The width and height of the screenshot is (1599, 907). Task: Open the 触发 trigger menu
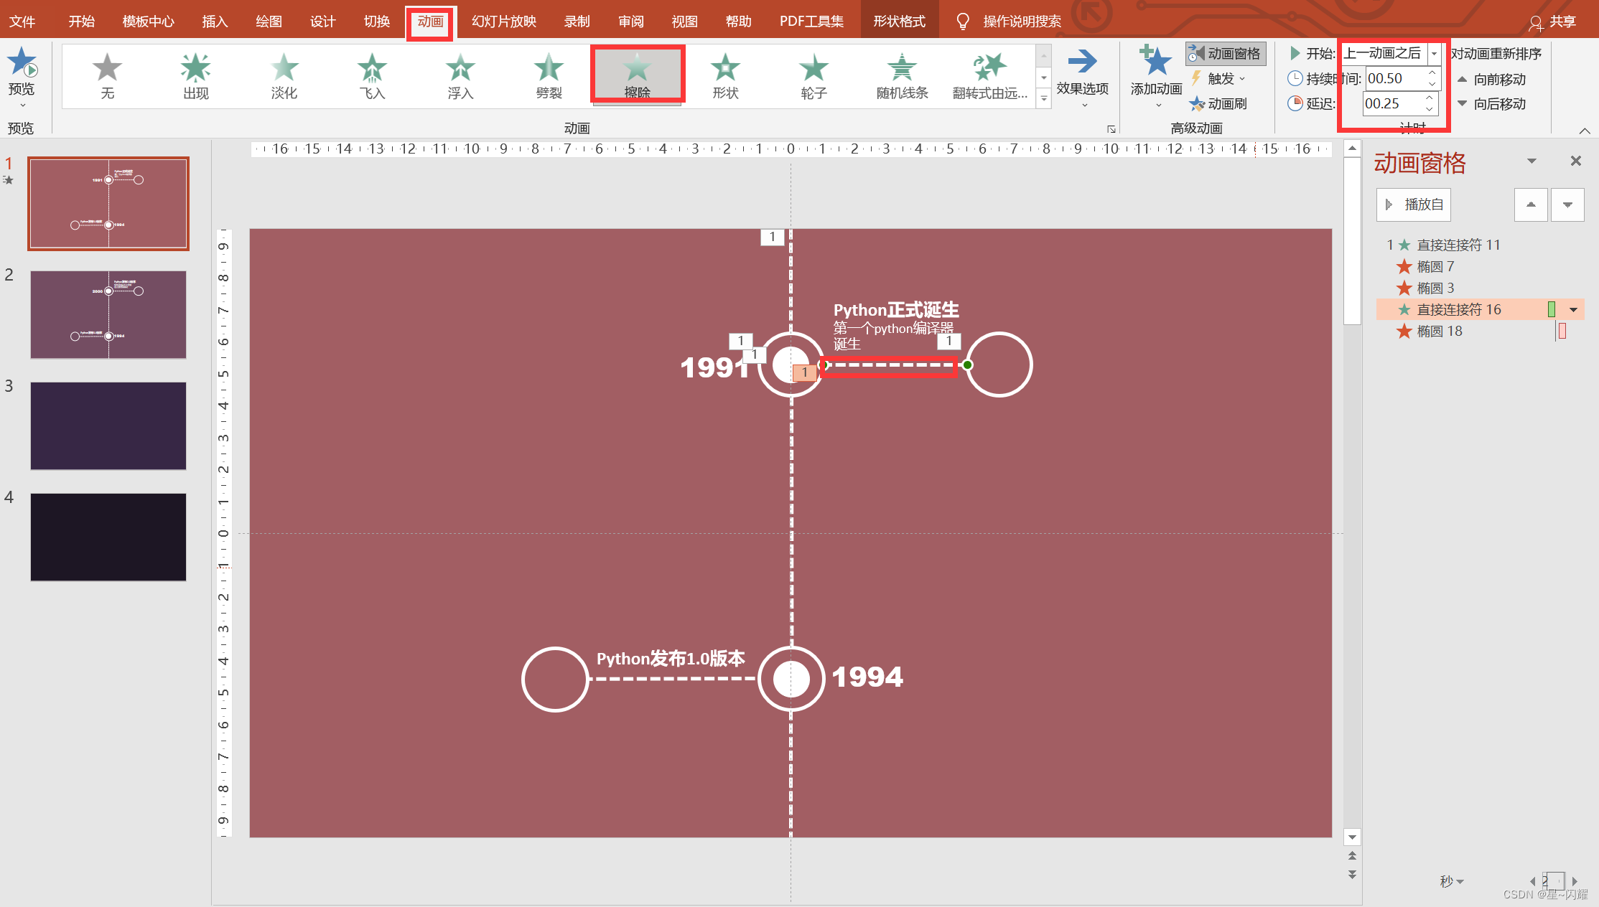pos(1218,78)
